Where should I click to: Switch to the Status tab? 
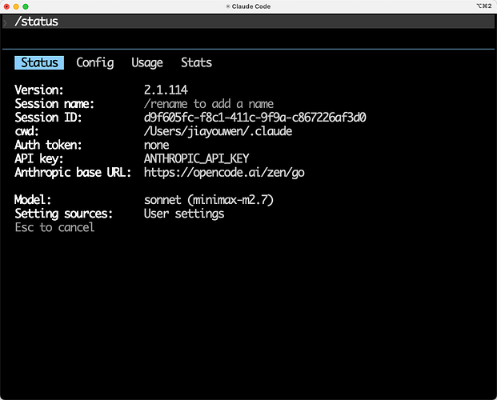click(39, 62)
